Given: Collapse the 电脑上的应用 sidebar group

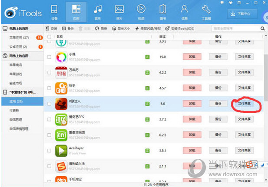Looking at the screenshot, I should pos(23,29).
